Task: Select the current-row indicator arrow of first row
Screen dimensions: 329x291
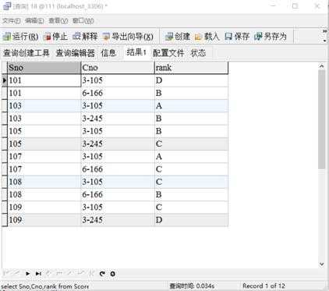Action: tap(5, 80)
